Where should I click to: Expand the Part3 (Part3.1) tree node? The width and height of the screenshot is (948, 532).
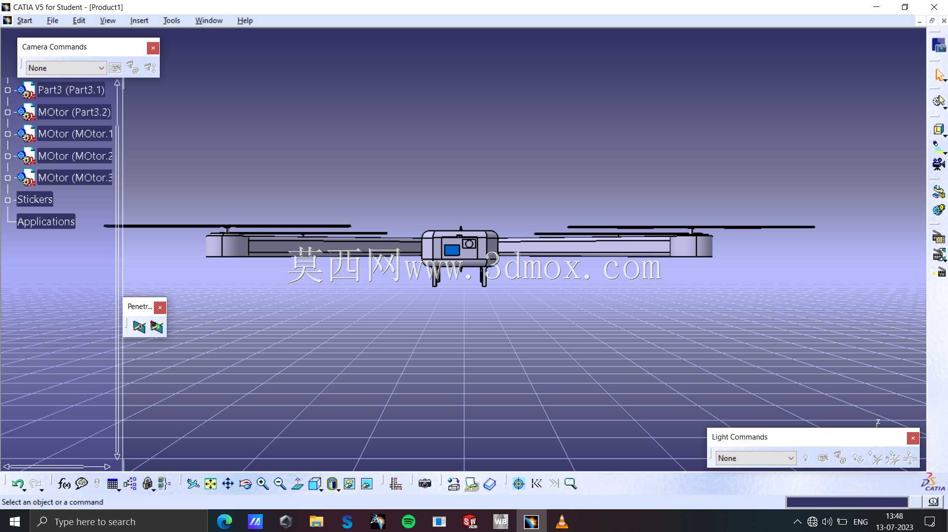[7, 90]
